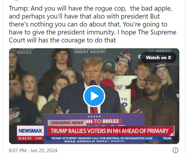Open the video via Watch on X
The image size is (186, 154).
[158, 57]
